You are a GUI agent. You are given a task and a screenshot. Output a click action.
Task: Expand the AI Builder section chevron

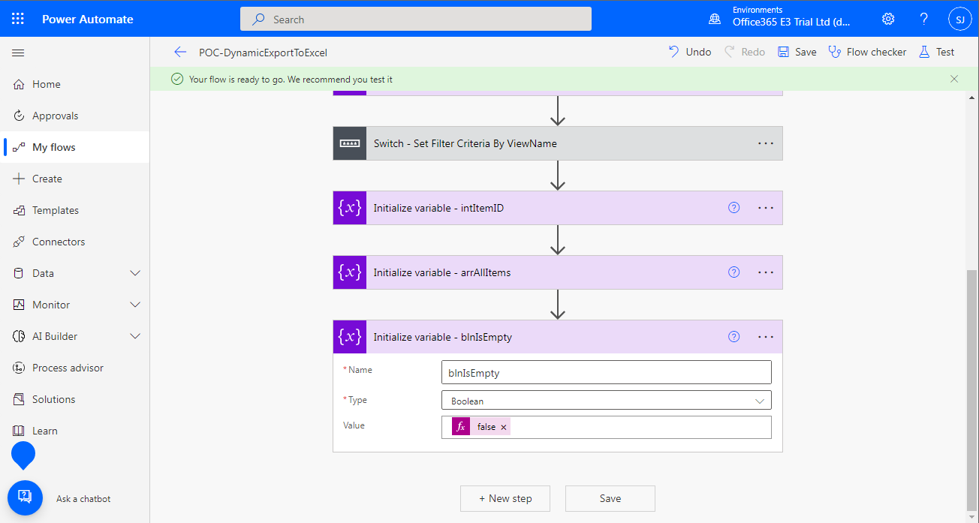pos(136,336)
